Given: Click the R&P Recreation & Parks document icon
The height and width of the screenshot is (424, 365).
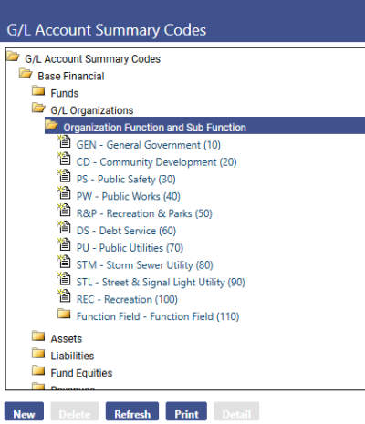Looking at the screenshot, I should click(64, 210).
